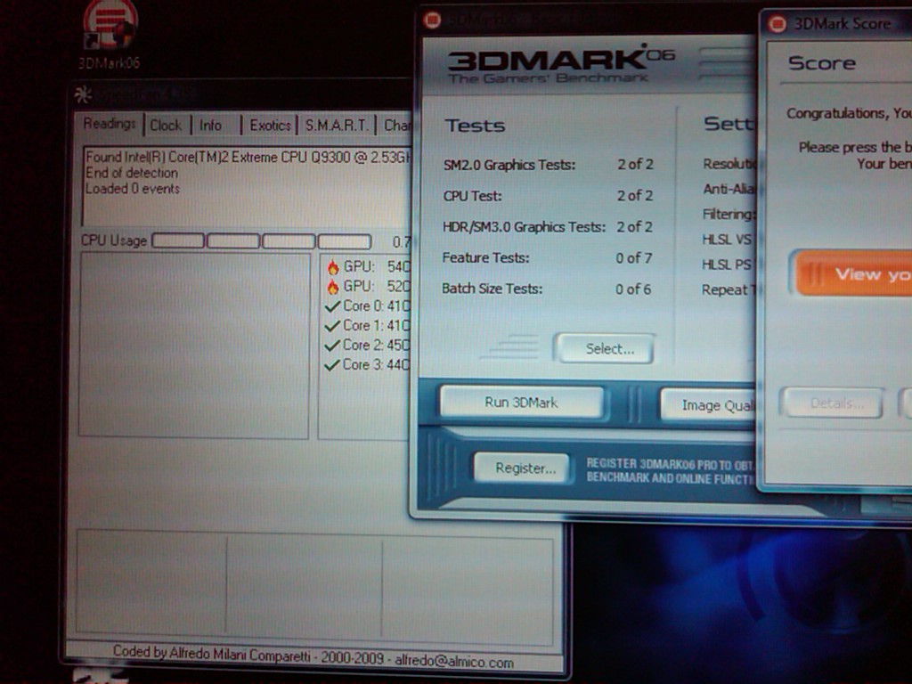Click the flame icon beside GPU 54 reading
The image size is (912, 684).
pos(333,267)
